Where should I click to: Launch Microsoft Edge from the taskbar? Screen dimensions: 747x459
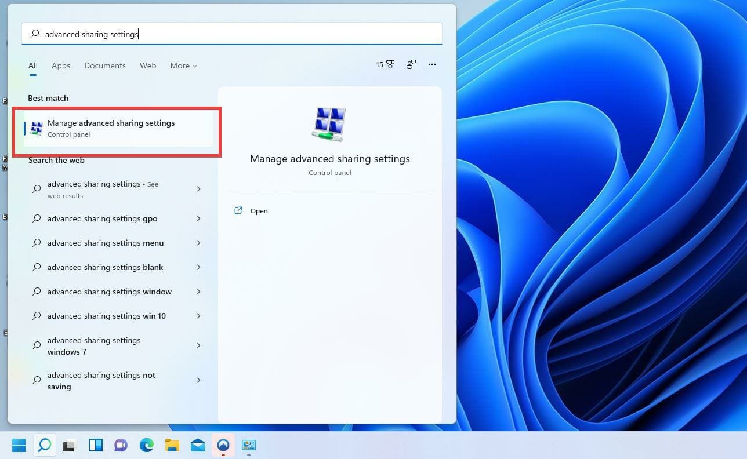click(x=147, y=445)
